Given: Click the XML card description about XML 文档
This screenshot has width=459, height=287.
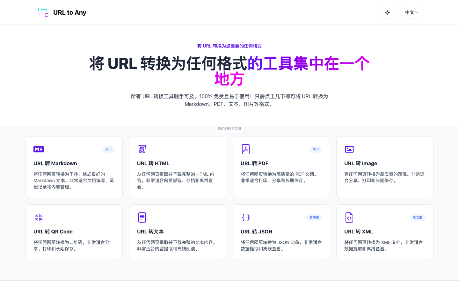Looking at the screenshot, I should (x=384, y=246).
